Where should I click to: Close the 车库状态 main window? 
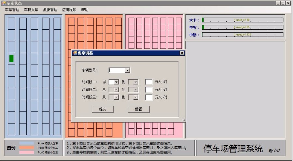288,3
